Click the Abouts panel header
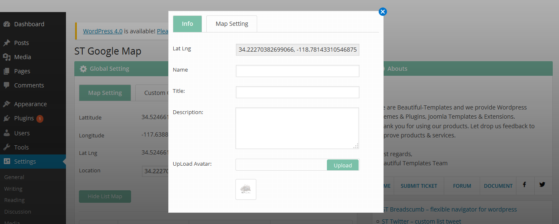 coord(467,69)
